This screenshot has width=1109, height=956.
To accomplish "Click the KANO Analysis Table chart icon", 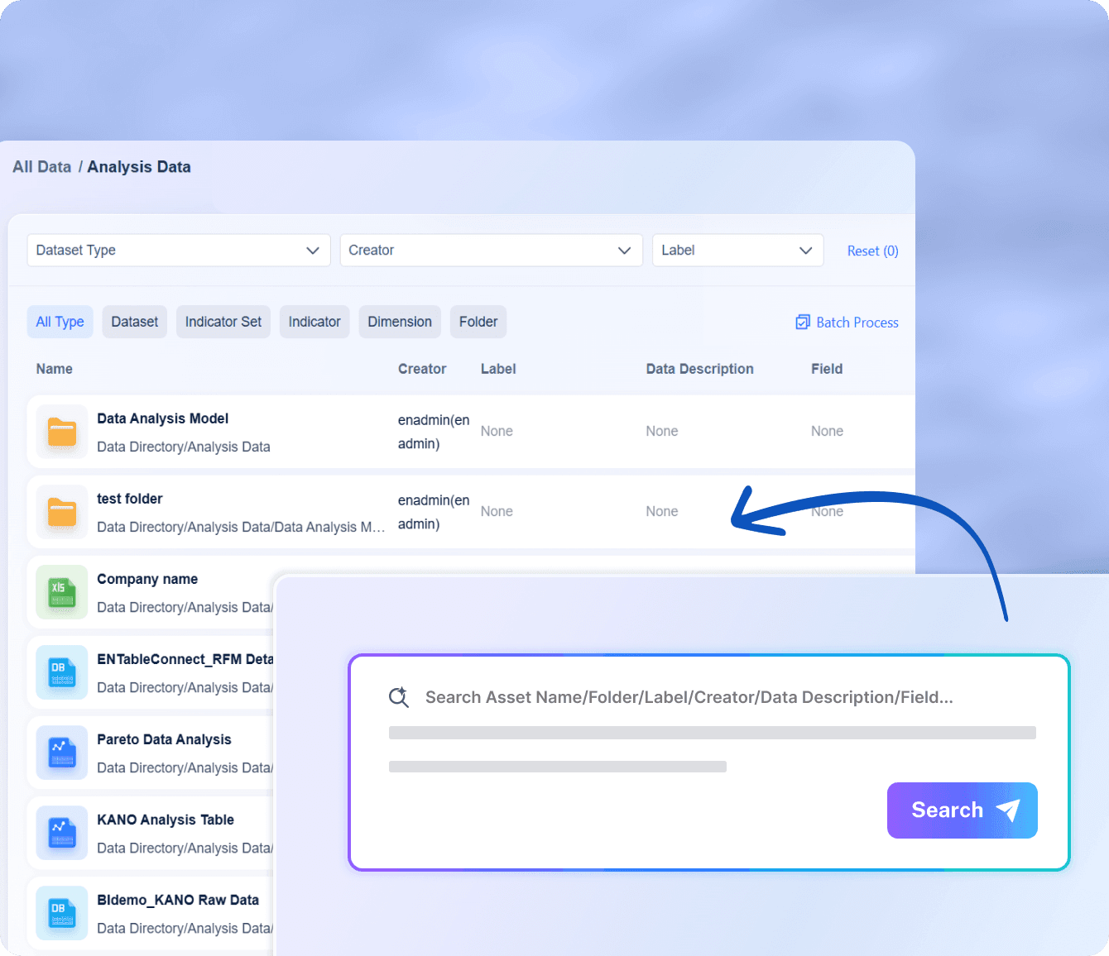I will click(62, 833).
